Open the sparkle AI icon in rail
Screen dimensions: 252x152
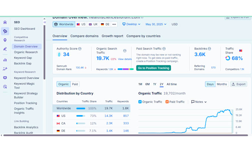pos(5,69)
